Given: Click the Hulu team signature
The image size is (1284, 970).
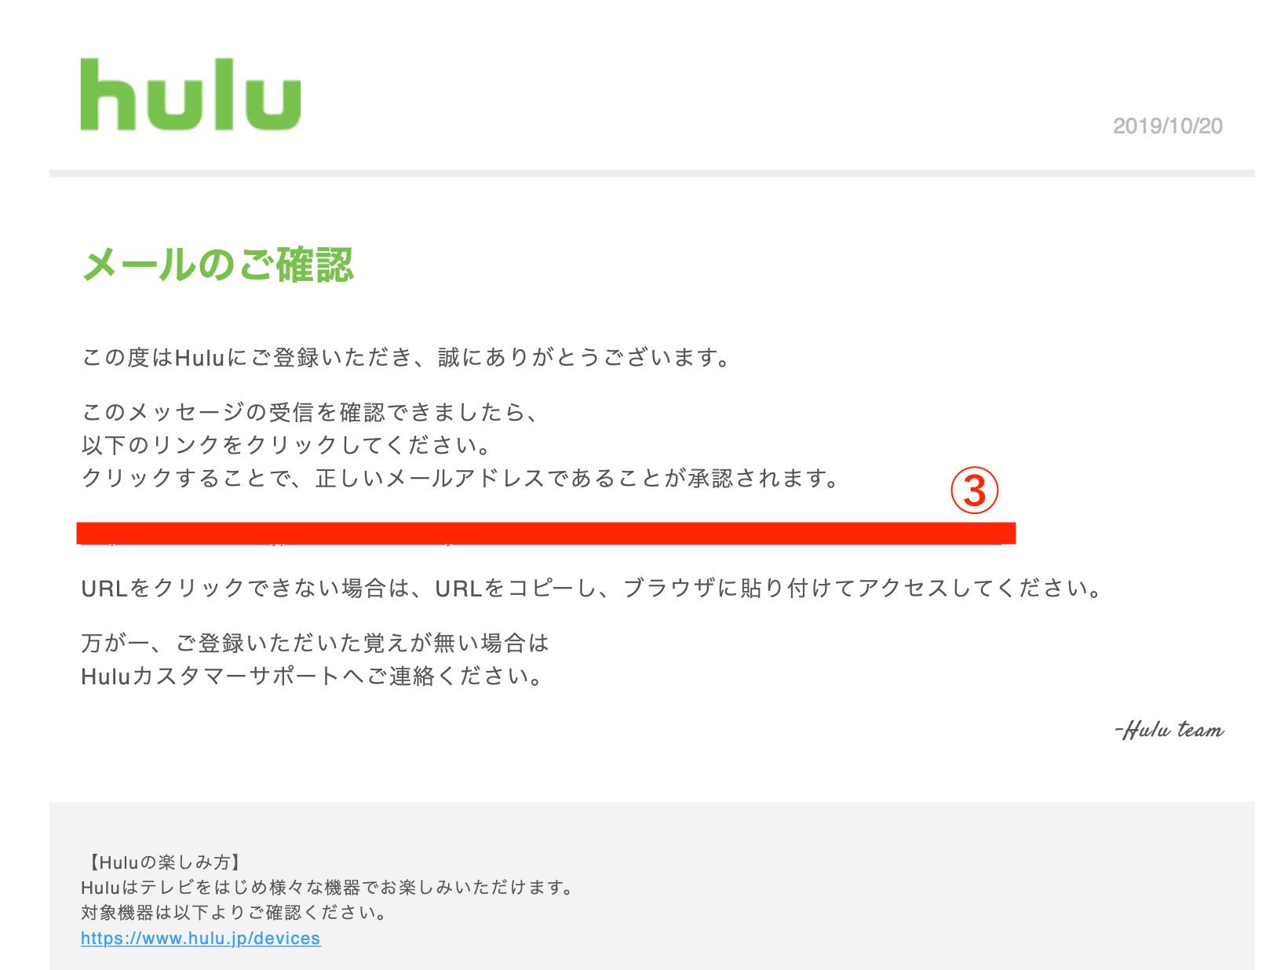Looking at the screenshot, I should coord(1169,730).
